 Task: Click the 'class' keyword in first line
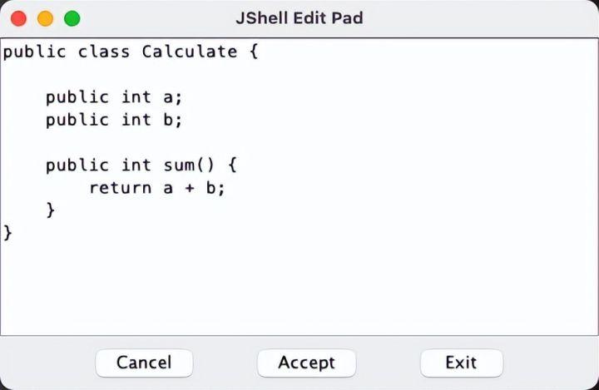coord(103,52)
